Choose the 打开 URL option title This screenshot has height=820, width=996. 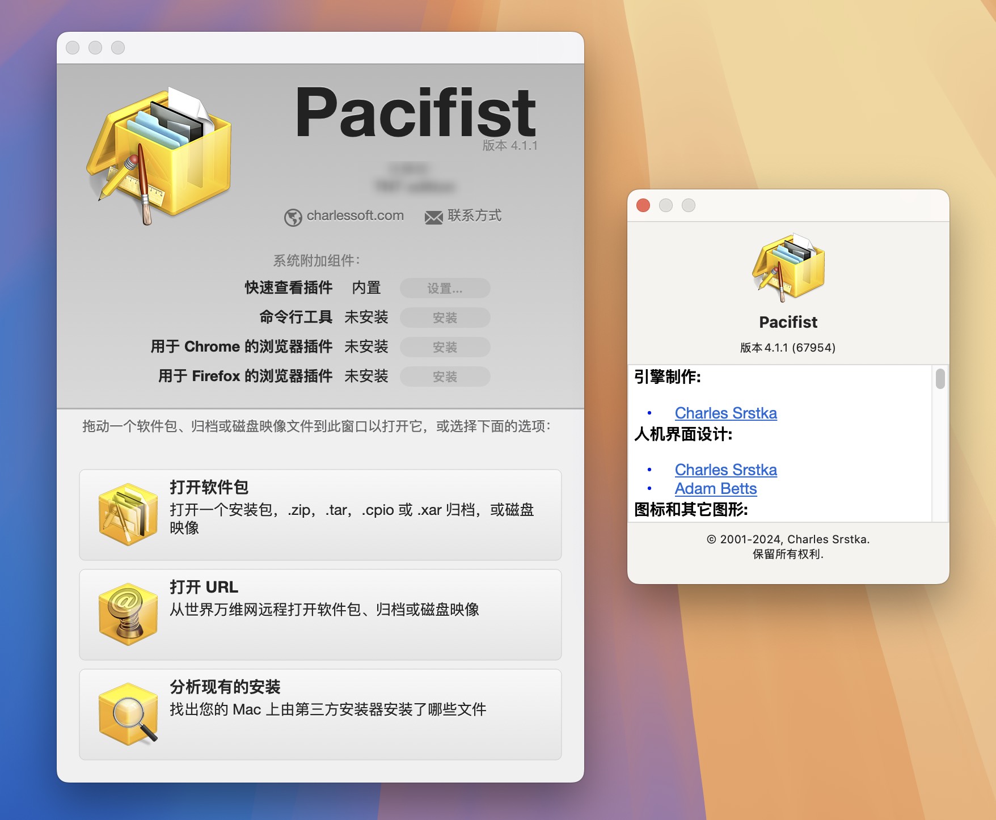204,587
